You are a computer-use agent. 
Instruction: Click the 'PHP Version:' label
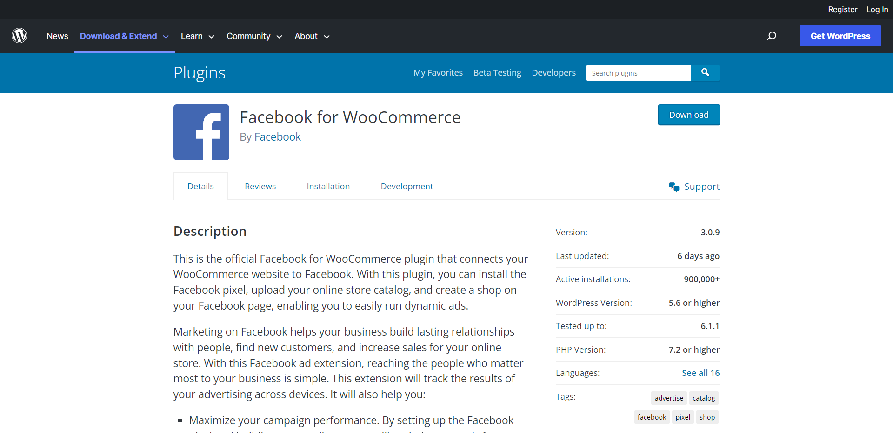click(580, 349)
